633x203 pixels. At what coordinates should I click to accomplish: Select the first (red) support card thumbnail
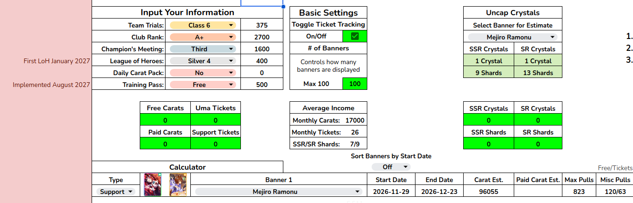(153, 185)
